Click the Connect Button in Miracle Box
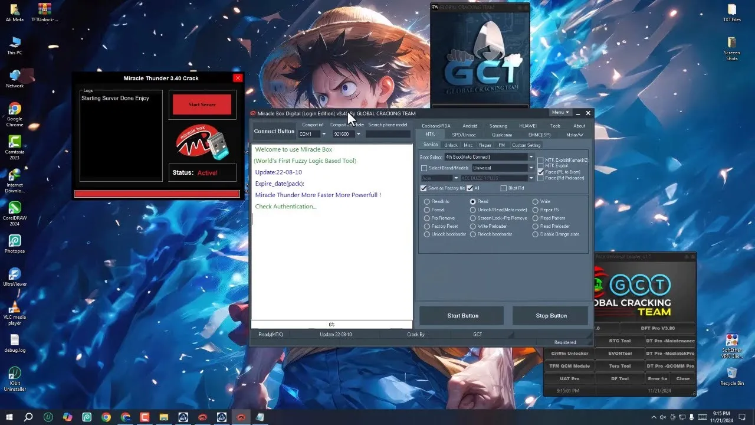Screen dimensions: 755x425 click(x=274, y=131)
